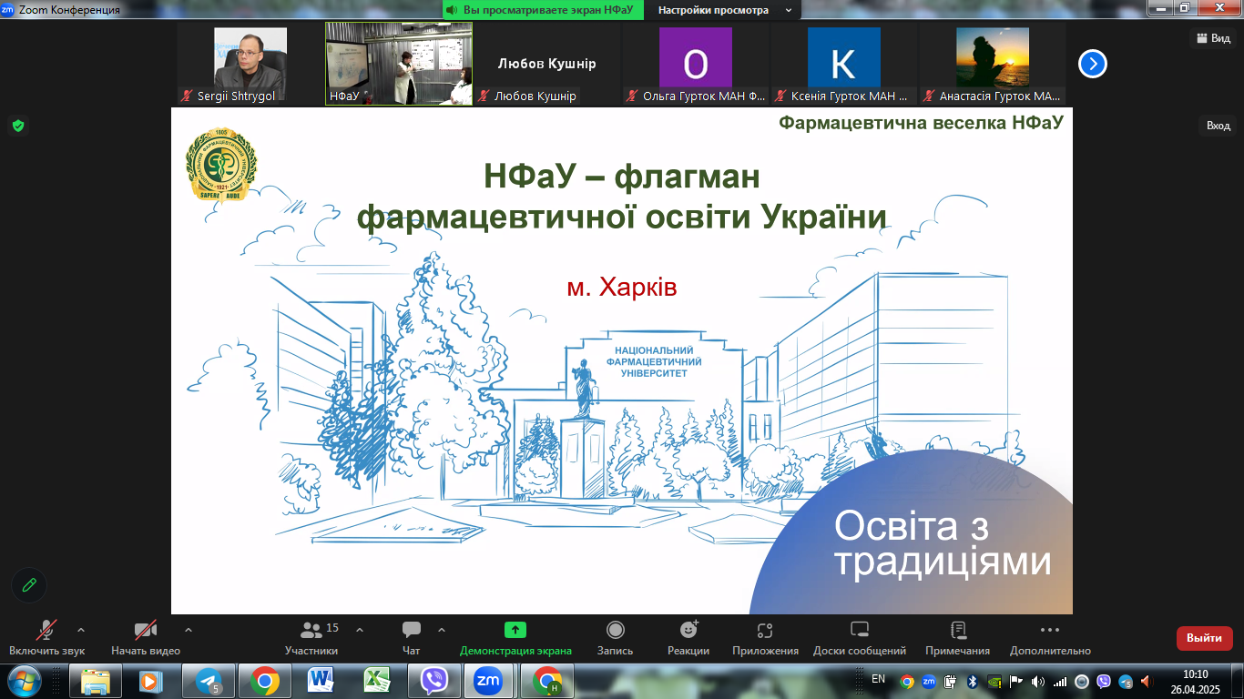The image size is (1244, 699).
Task: Expand chat options arrow
Action: [442, 629]
